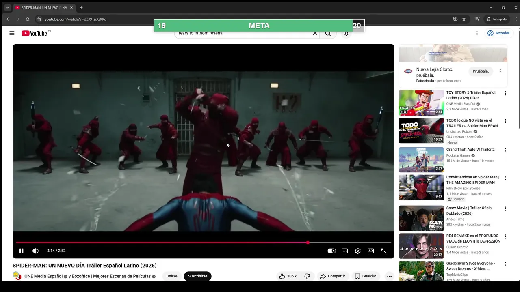
Task: Open TODO lo que NO viste video title
Action: click(473, 123)
